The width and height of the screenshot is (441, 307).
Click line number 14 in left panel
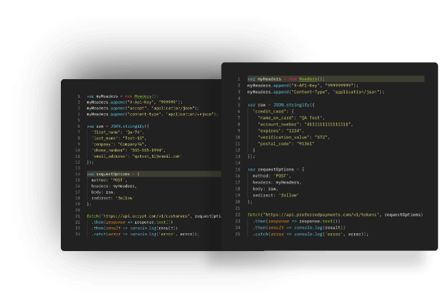click(x=77, y=173)
